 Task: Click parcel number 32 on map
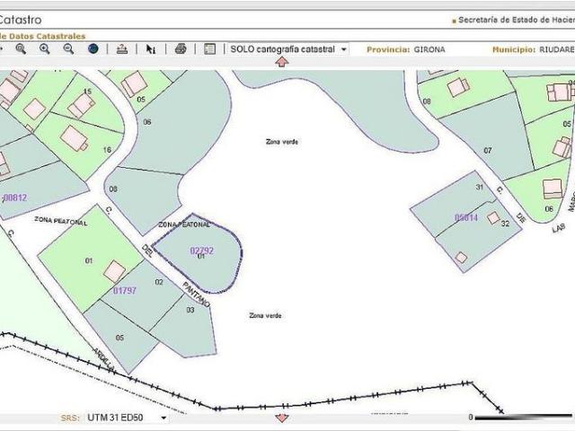[x=505, y=224]
